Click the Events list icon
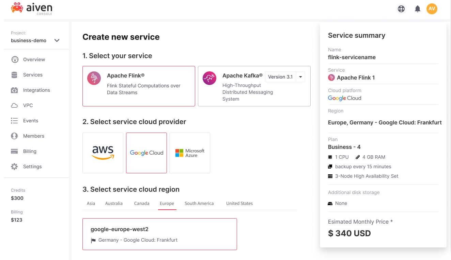This screenshot has height=260, width=451. coord(14,121)
